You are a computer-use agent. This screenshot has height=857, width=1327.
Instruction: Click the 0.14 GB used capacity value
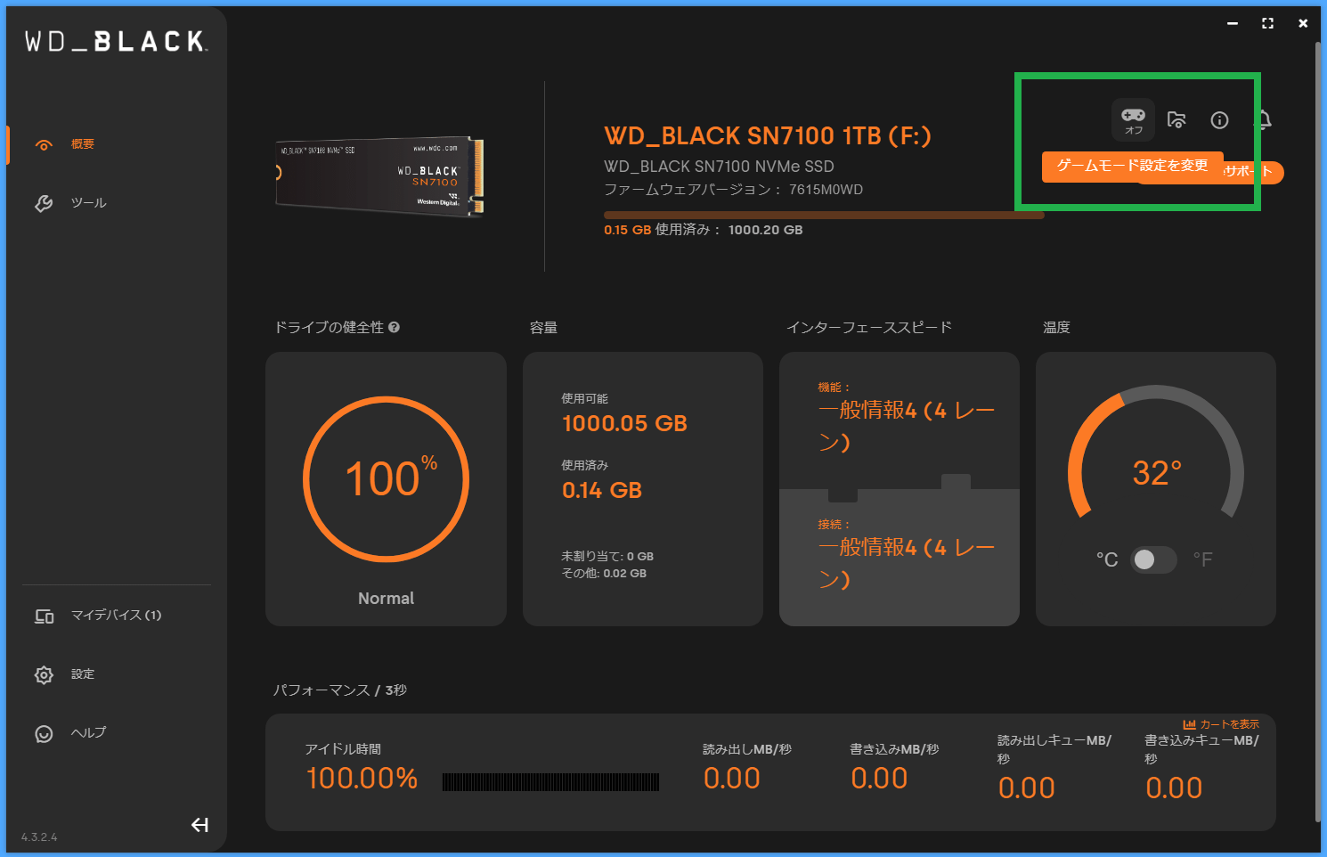click(x=602, y=490)
